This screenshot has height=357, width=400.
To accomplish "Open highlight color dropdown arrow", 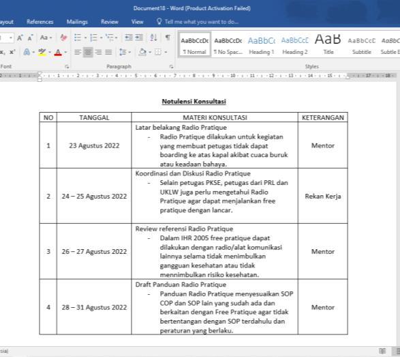I will pyautogui.click(x=50, y=53).
